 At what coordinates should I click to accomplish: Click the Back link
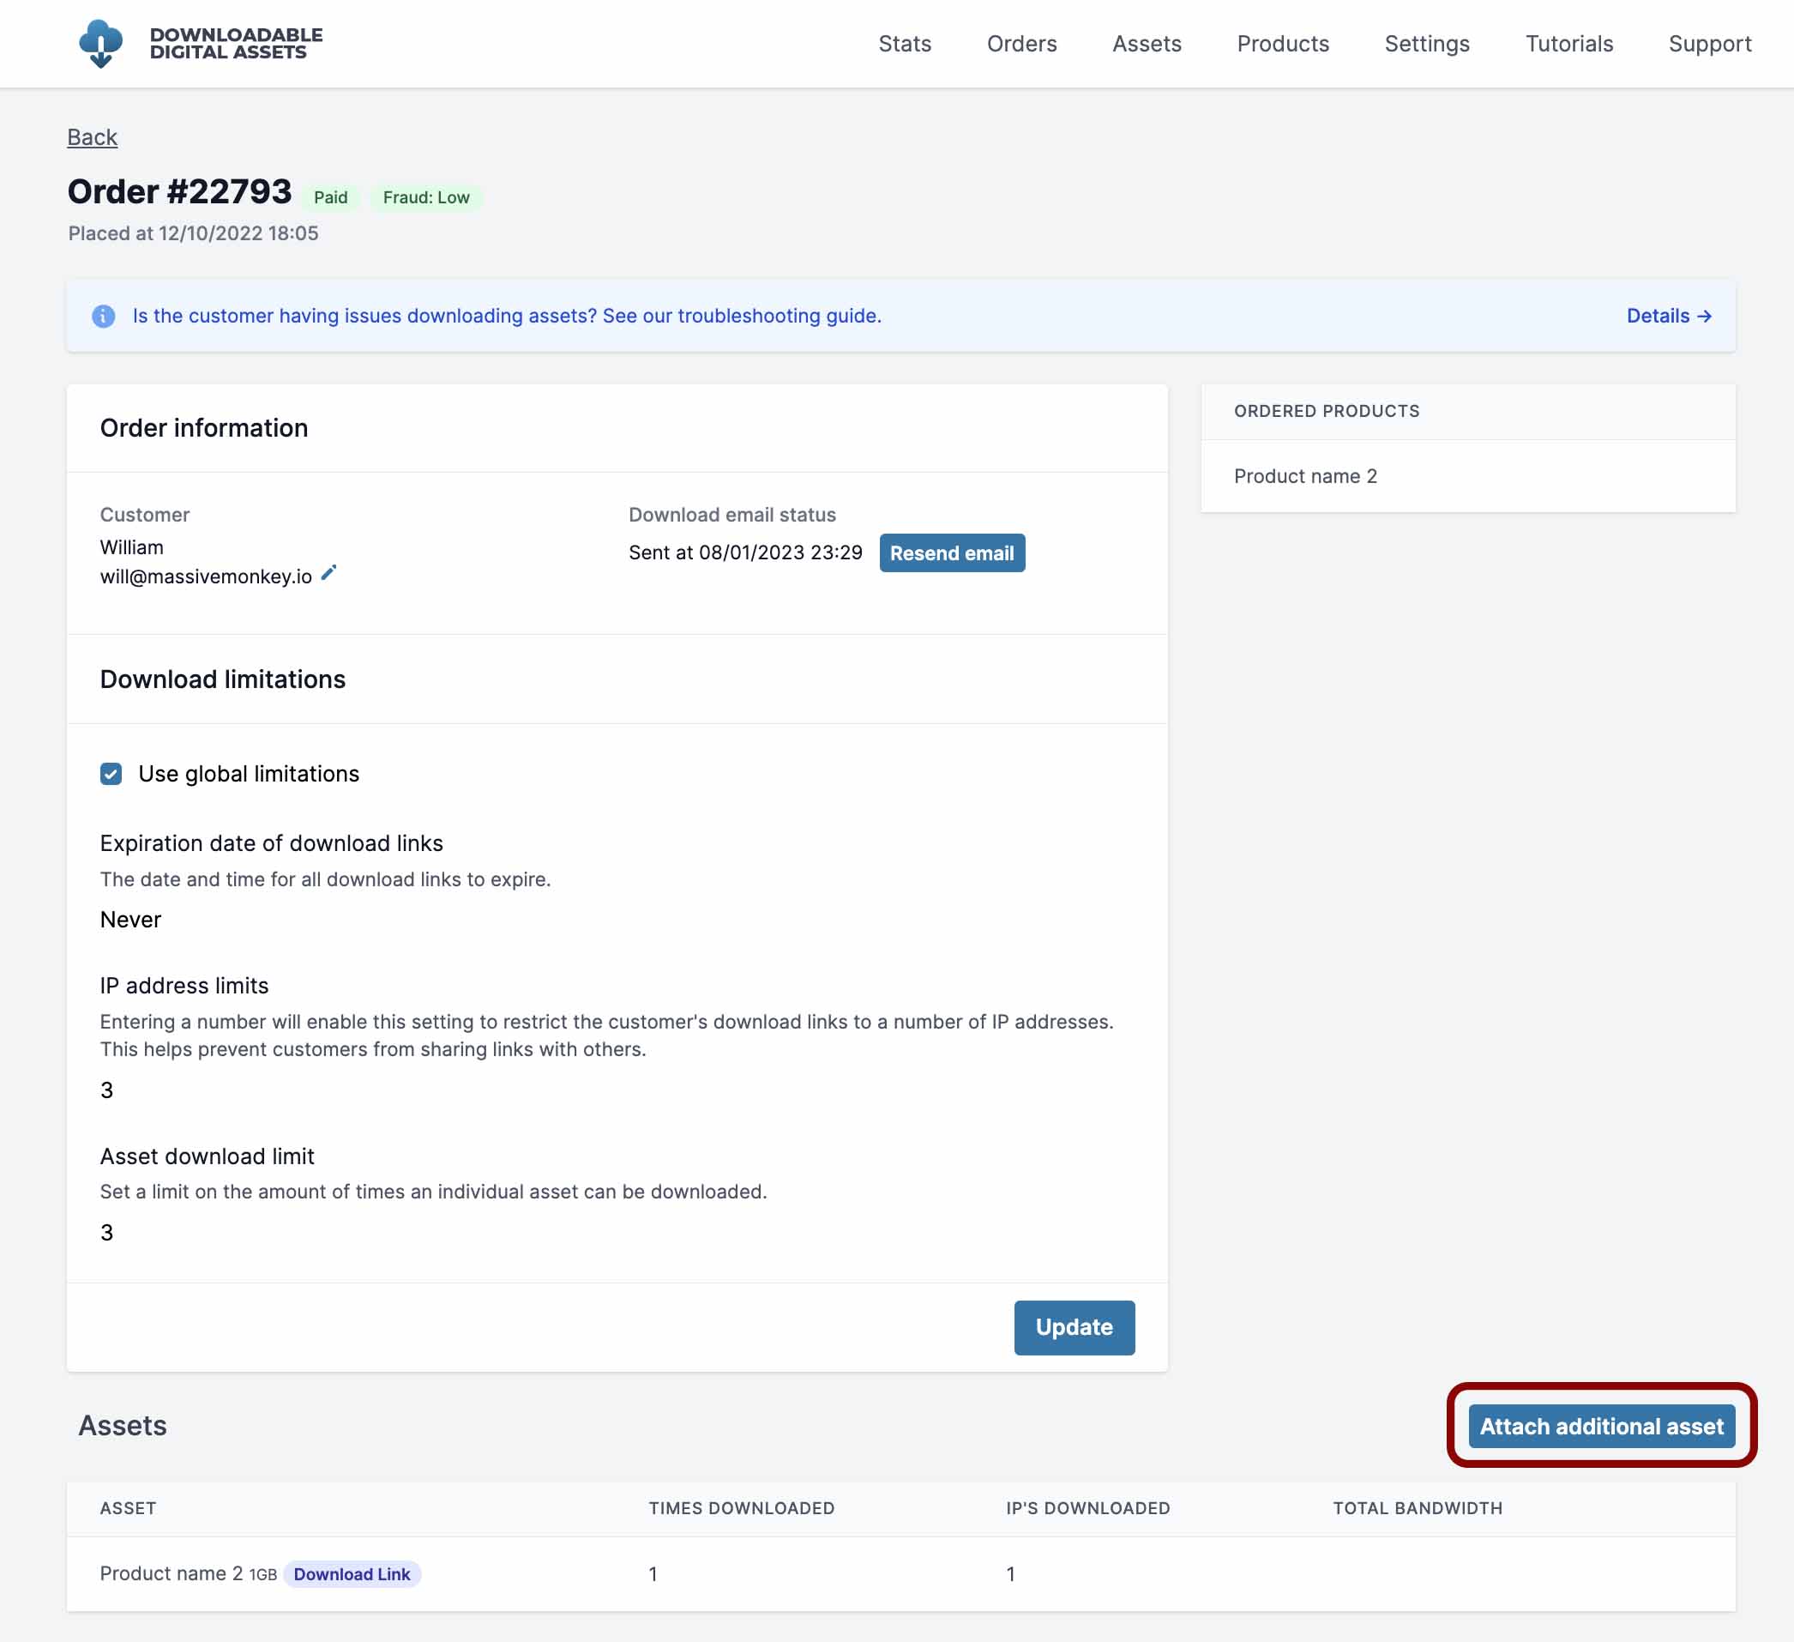point(93,137)
